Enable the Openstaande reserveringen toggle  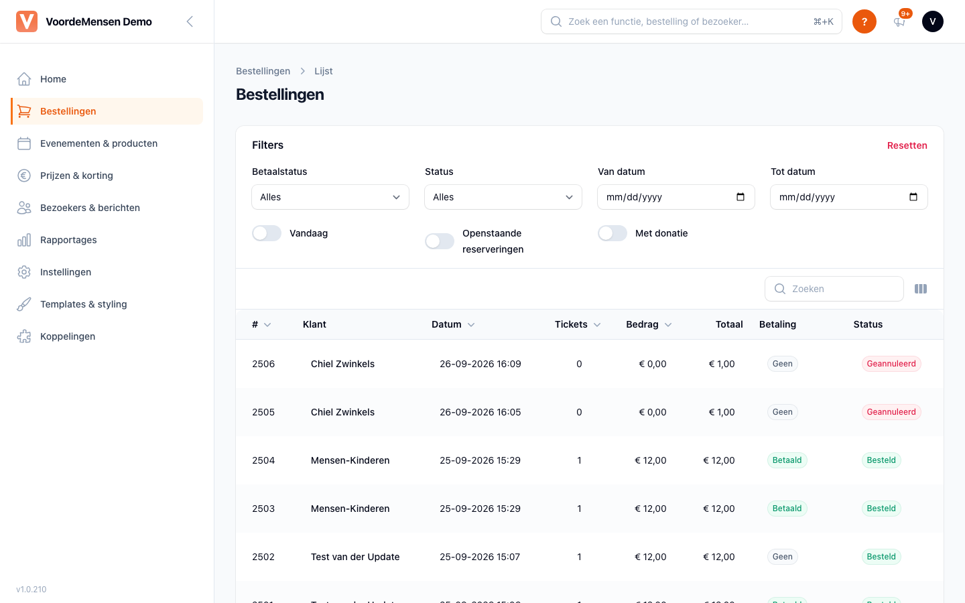[440, 241]
